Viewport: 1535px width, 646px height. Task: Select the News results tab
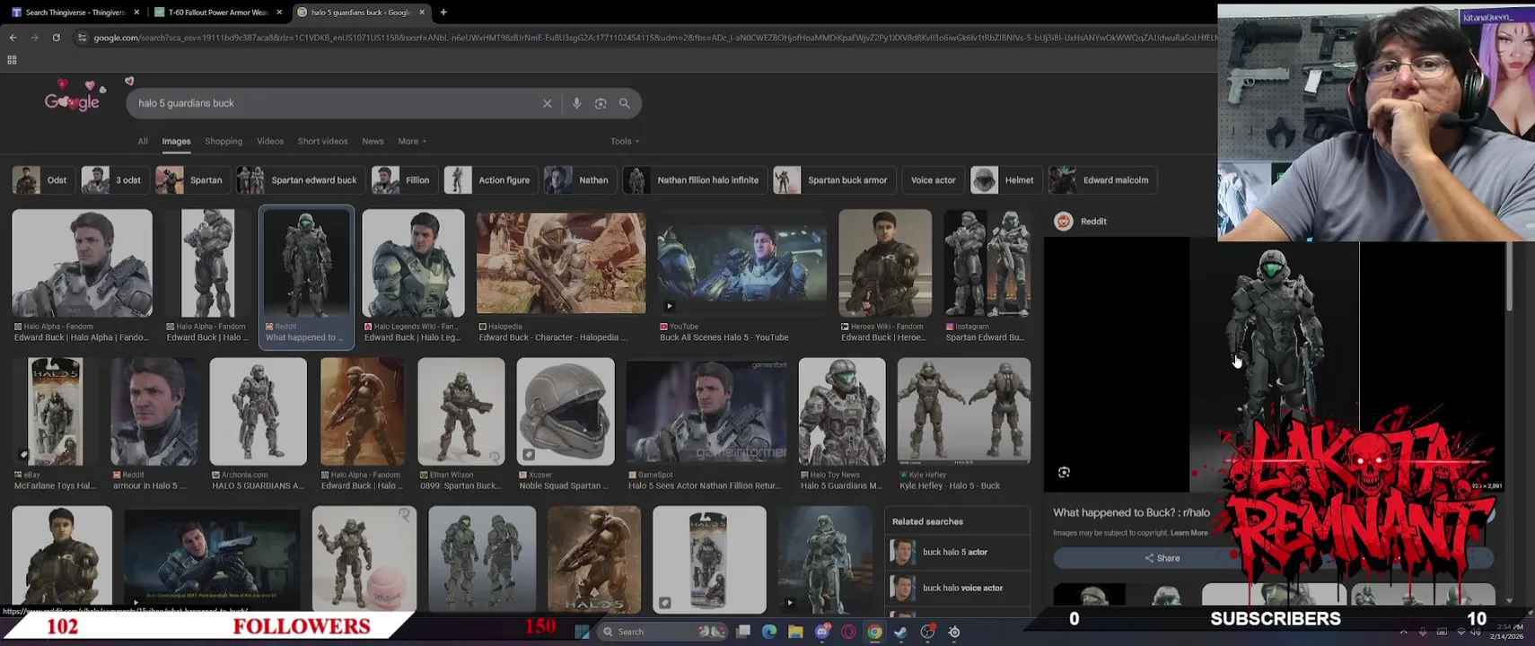coord(373,141)
